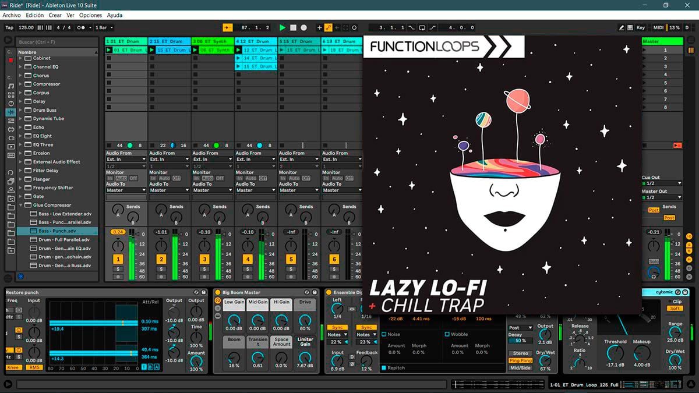This screenshot has width=699, height=393.
Task: Open the Ayuda menu
Action: [x=115, y=15]
